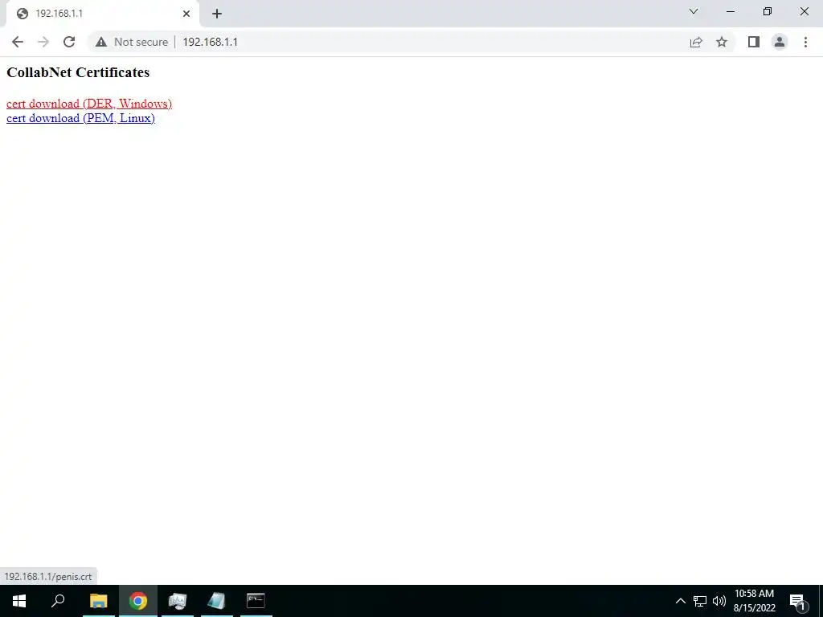The width and height of the screenshot is (823, 617).
Task: Open the Not secure site info warning
Action: 132,42
